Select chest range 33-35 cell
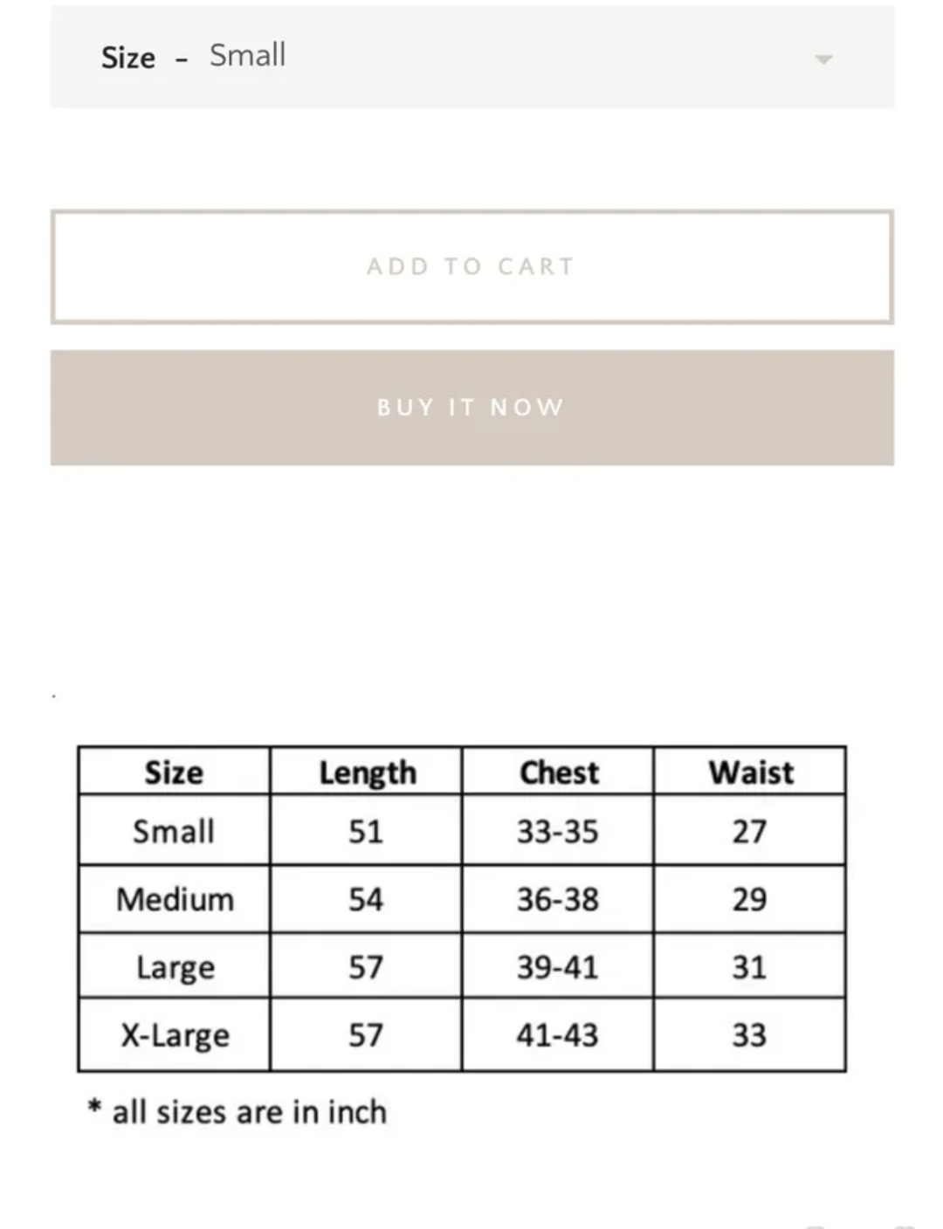 coord(557,831)
